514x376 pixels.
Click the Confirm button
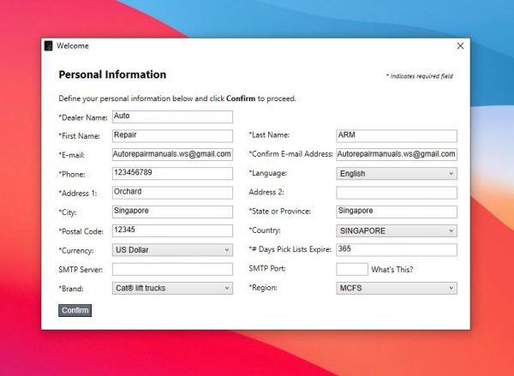tap(75, 310)
